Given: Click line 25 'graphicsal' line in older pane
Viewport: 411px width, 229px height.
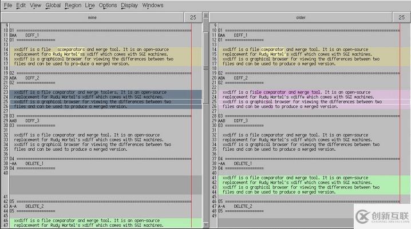Looking at the screenshot, I should click(x=314, y=102).
